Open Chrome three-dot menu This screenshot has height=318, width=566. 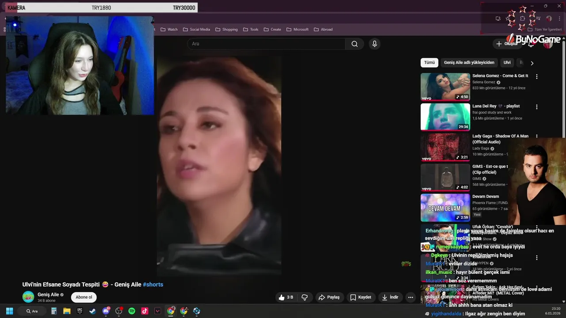[559, 19]
